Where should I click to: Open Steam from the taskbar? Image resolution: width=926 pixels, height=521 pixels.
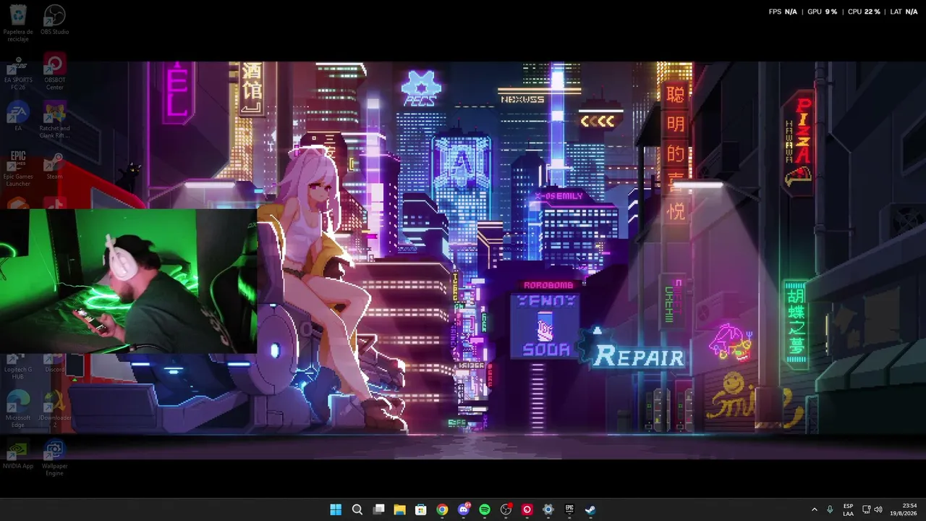(590, 509)
